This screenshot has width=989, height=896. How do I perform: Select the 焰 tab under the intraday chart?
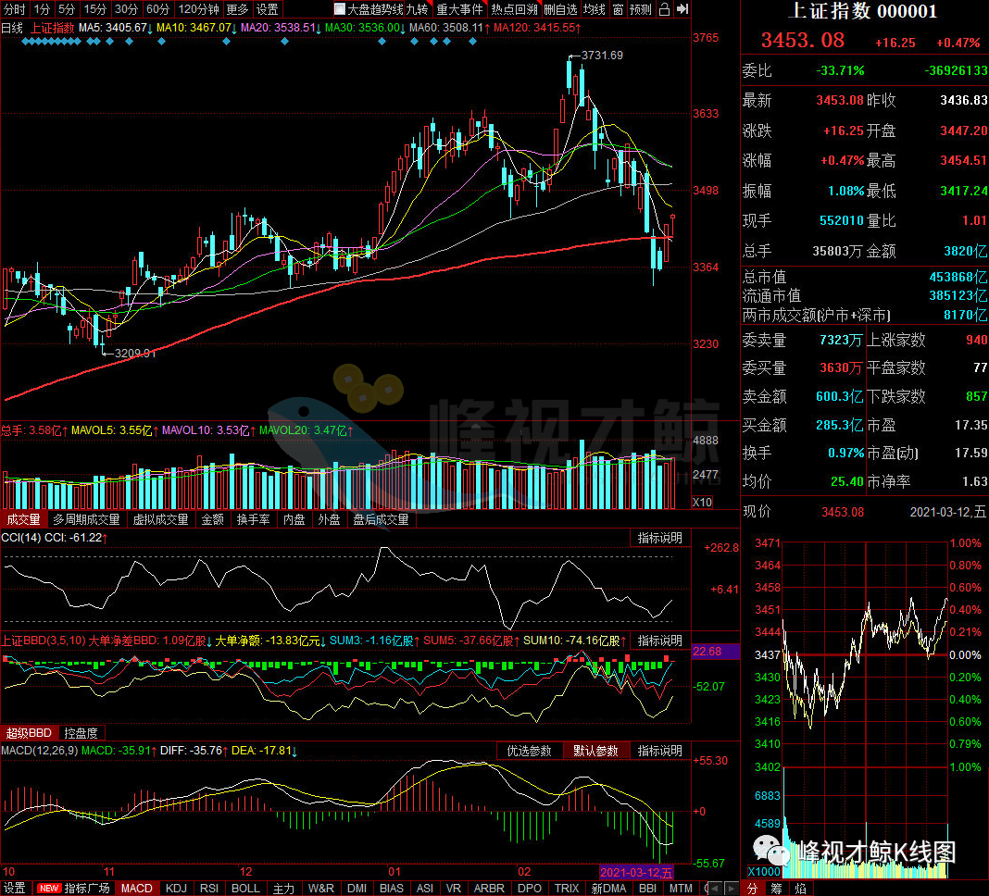[800, 889]
